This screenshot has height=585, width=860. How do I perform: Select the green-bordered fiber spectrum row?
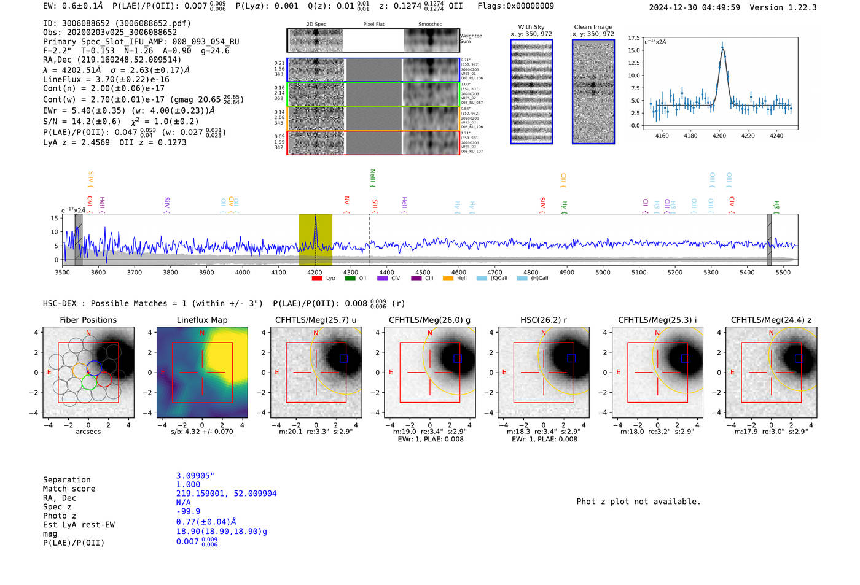373,95
